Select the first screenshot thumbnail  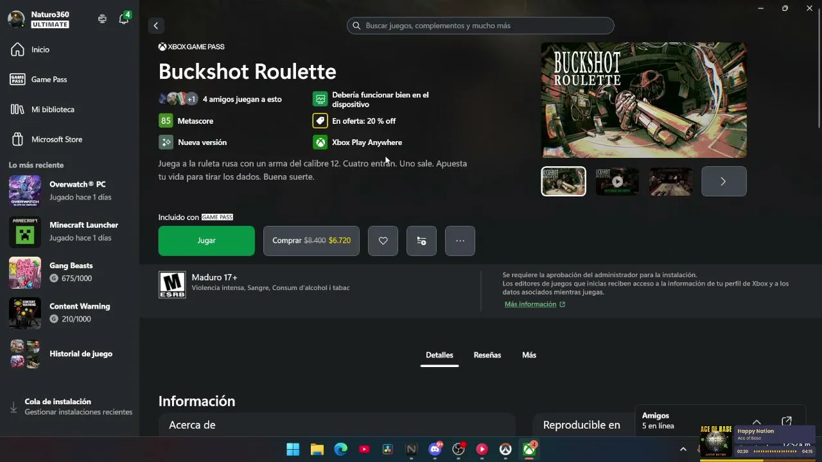coord(563,182)
